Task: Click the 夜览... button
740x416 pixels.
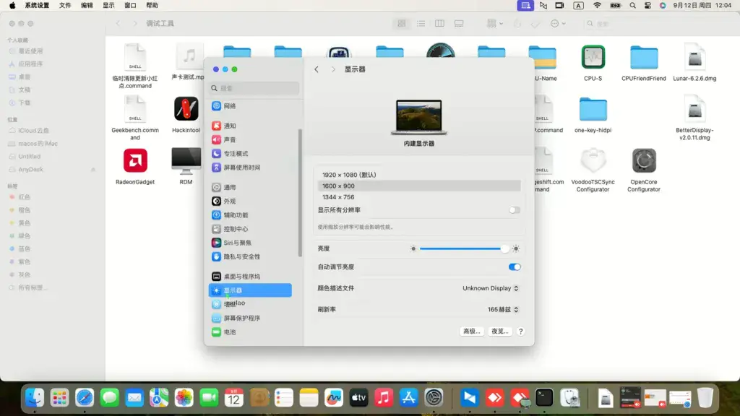Action: point(500,331)
